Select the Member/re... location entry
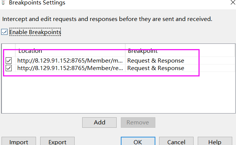Viewport: 236px width, 145px height. click(x=70, y=68)
